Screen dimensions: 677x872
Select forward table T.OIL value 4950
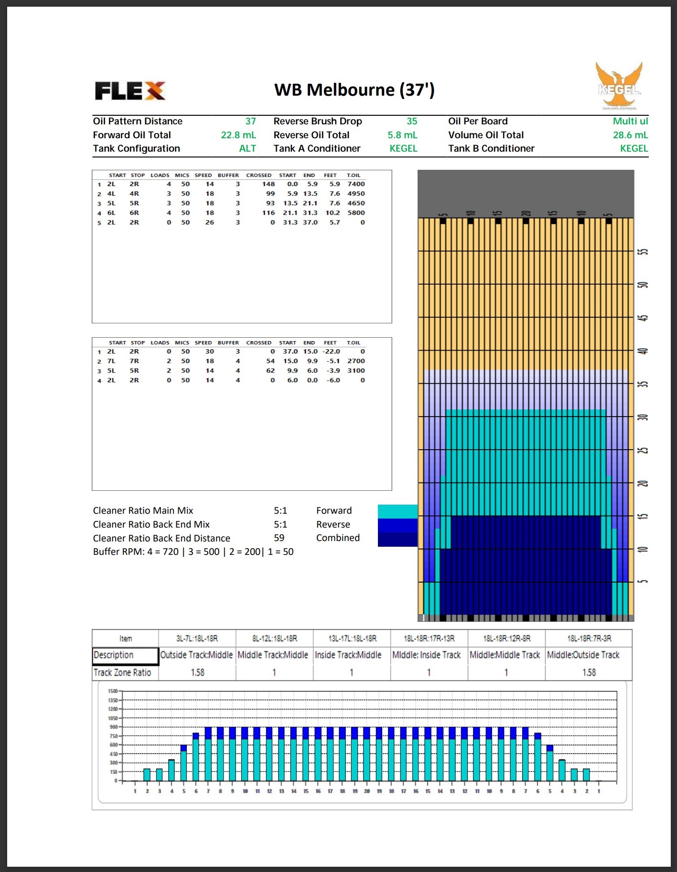point(356,194)
